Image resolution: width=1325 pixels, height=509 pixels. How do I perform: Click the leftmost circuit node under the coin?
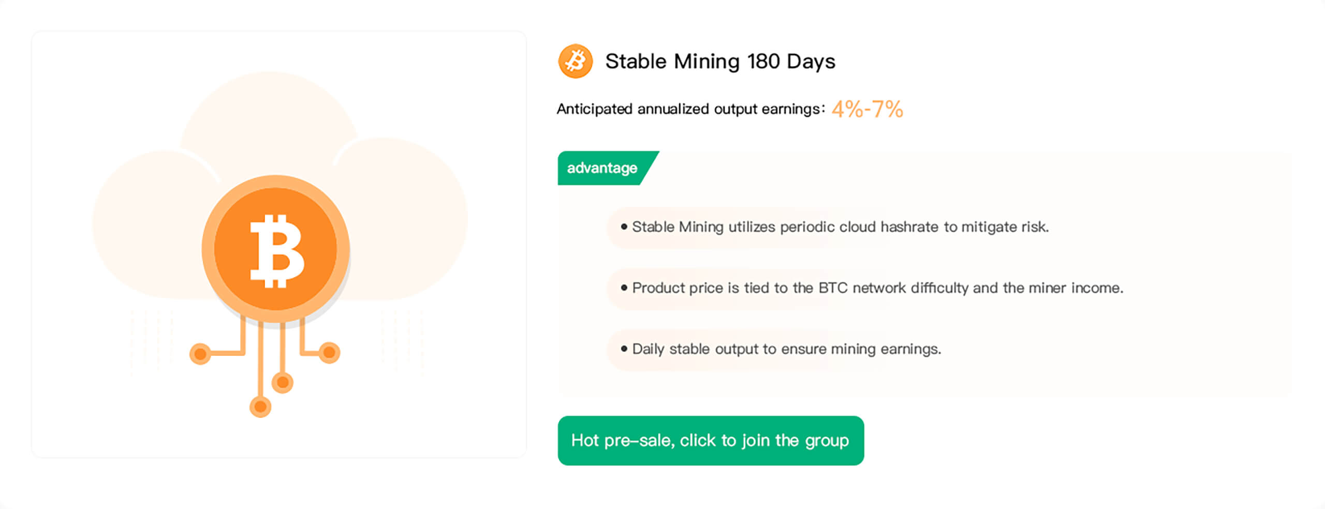(200, 354)
